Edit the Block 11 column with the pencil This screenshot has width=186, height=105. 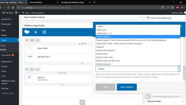click(x=62, y=73)
